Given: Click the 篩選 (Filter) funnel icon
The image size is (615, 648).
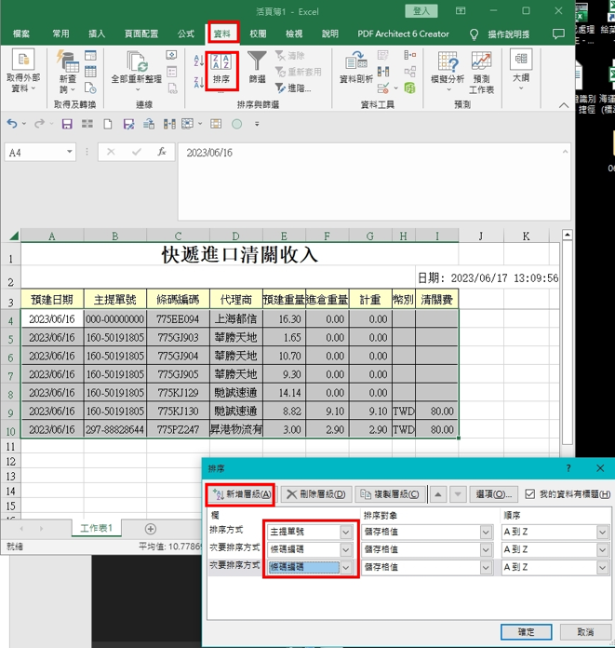Looking at the screenshot, I should click(x=257, y=68).
